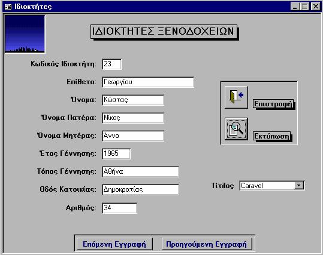Maximize the Ιδιοκτήτες window
This screenshot has height=255, width=323.
(305, 7)
